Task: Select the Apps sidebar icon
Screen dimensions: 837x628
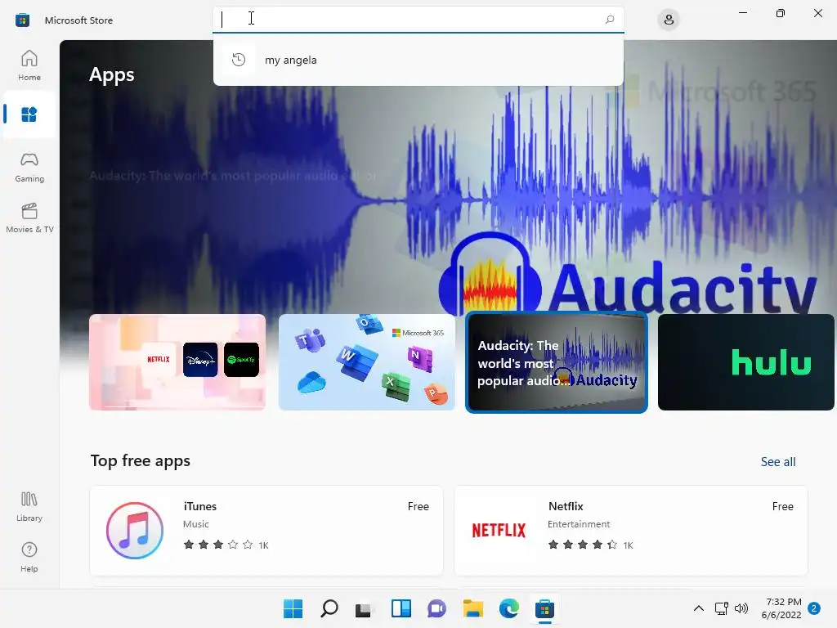Action: tap(29, 114)
